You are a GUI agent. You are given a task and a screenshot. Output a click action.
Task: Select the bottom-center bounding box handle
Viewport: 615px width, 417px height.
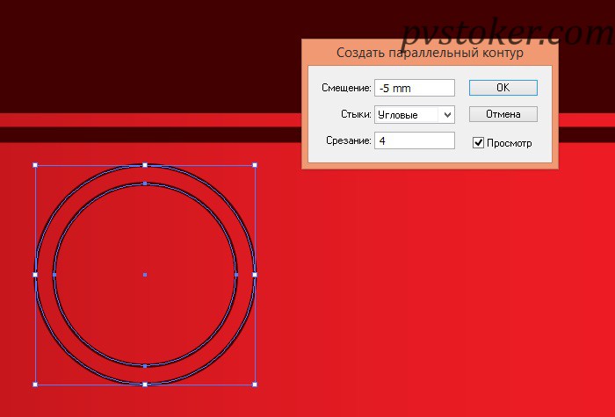(145, 385)
